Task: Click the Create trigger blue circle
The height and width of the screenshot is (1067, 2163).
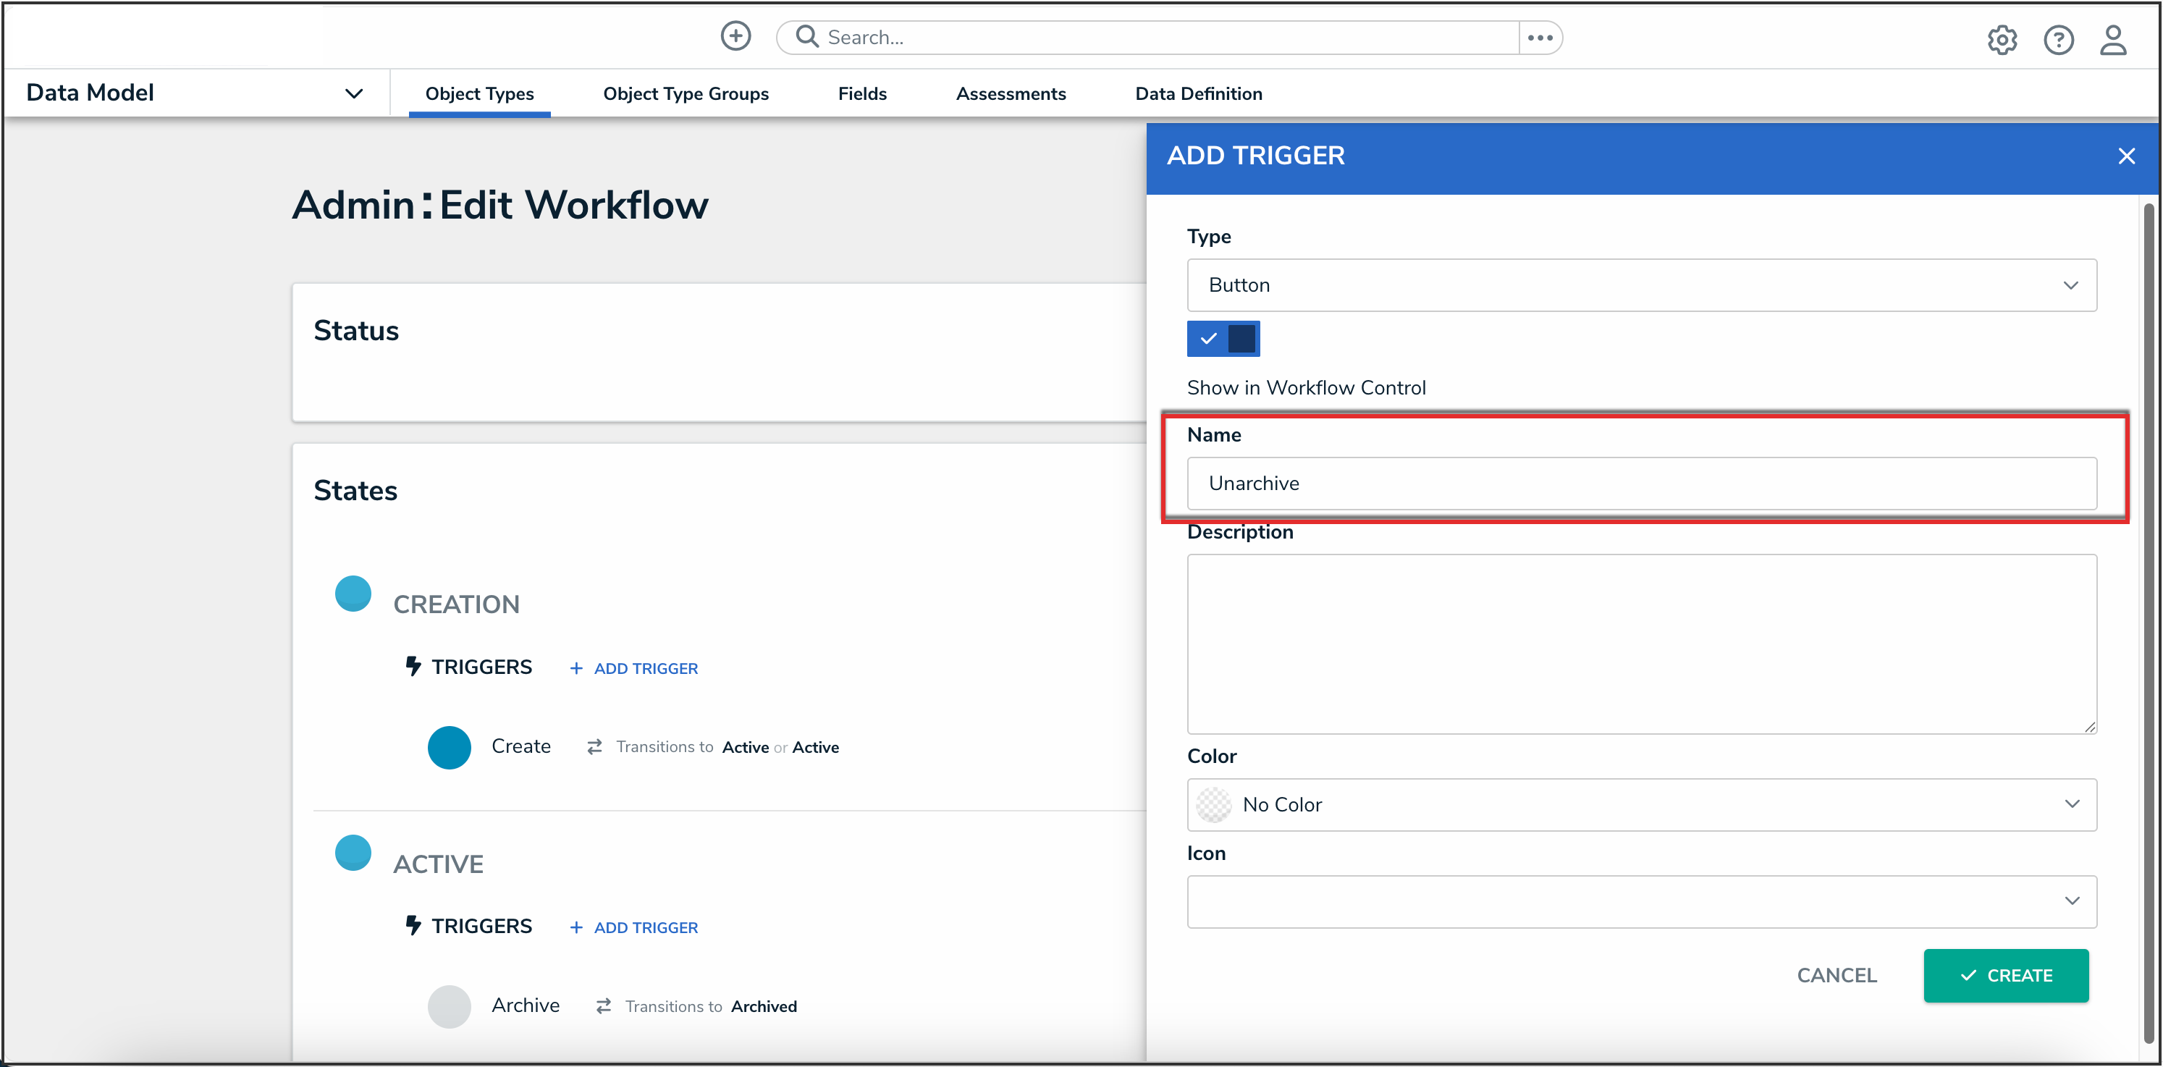Action: point(450,746)
